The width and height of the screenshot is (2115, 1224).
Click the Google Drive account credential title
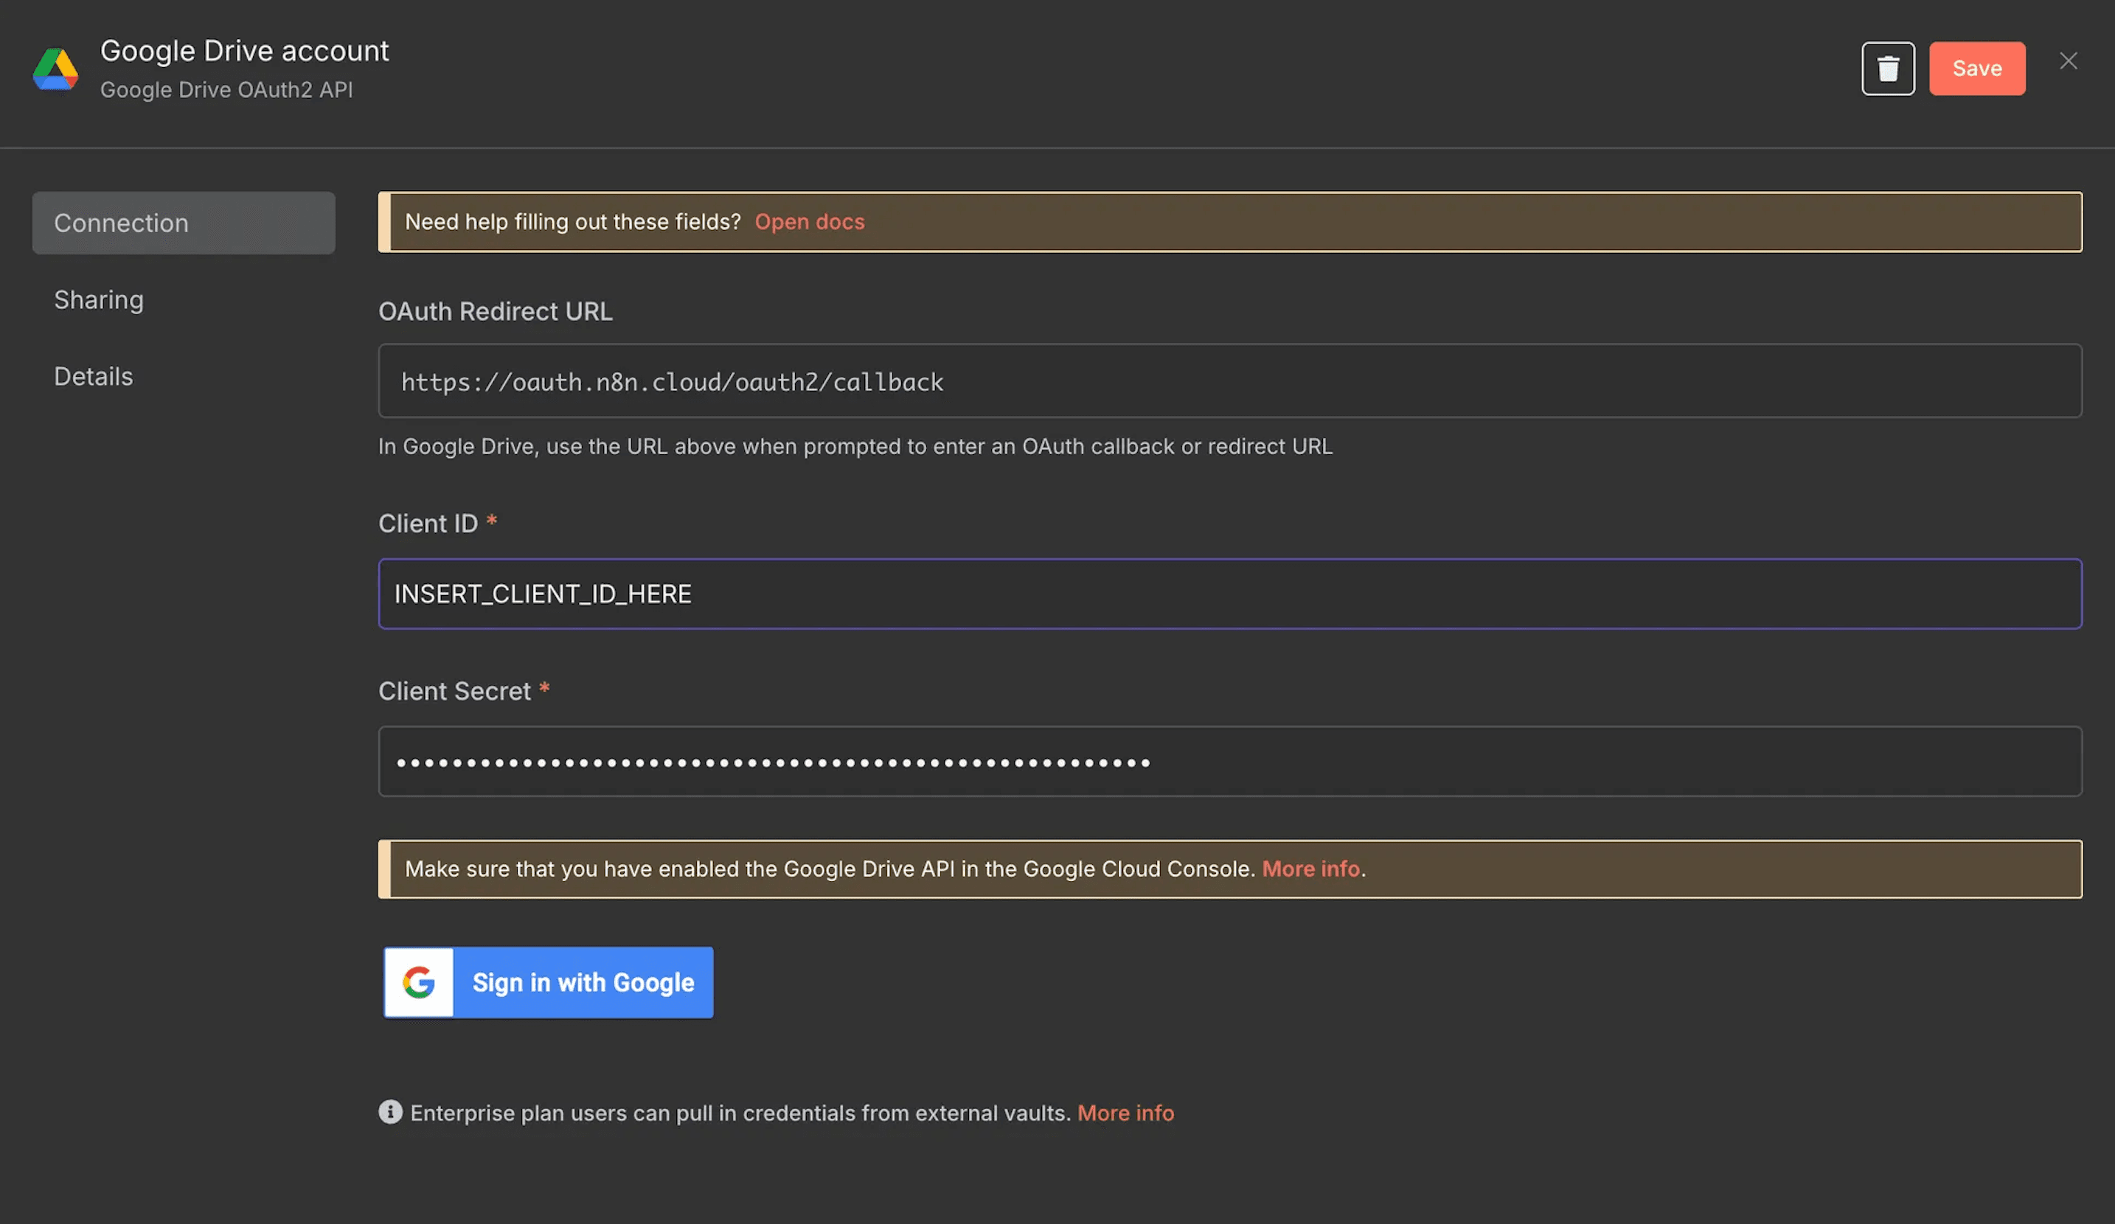244,50
